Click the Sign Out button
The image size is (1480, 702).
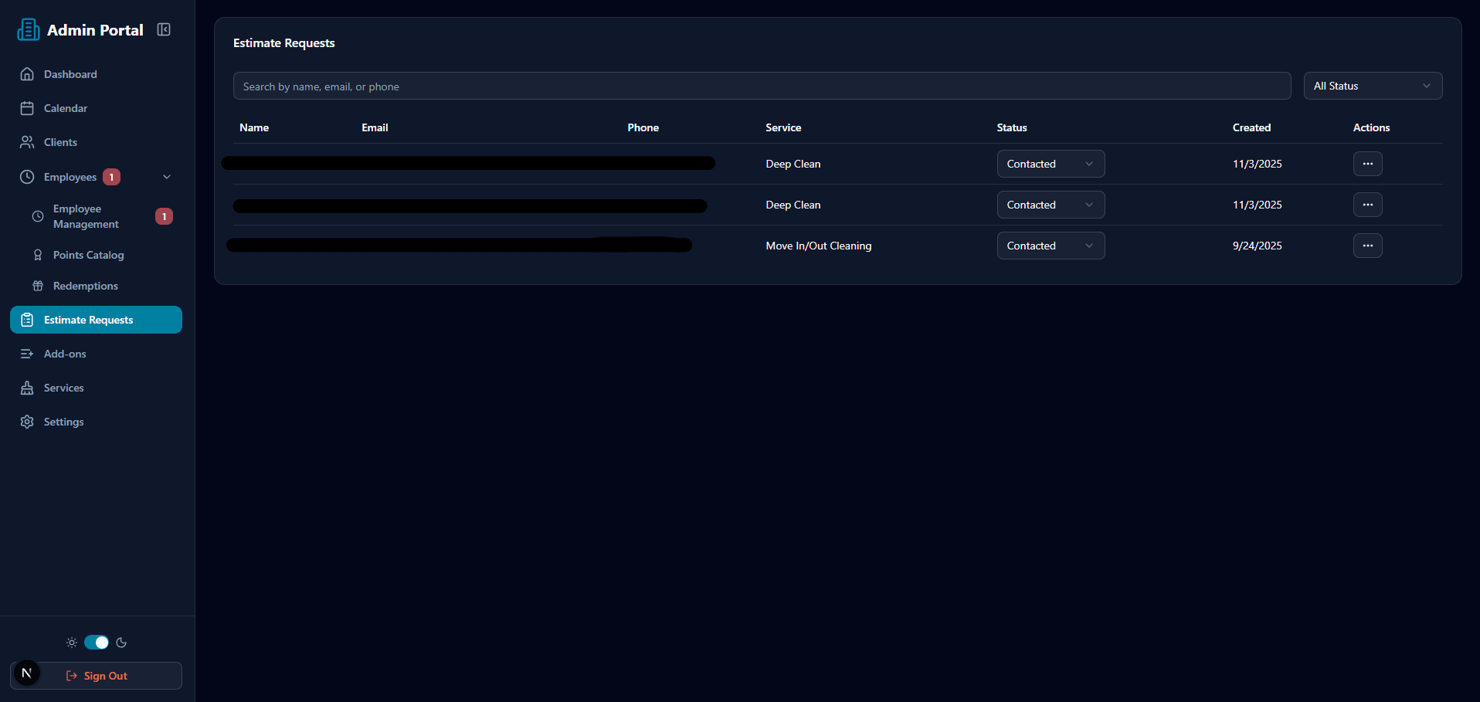pyautogui.click(x=96, y=676)
